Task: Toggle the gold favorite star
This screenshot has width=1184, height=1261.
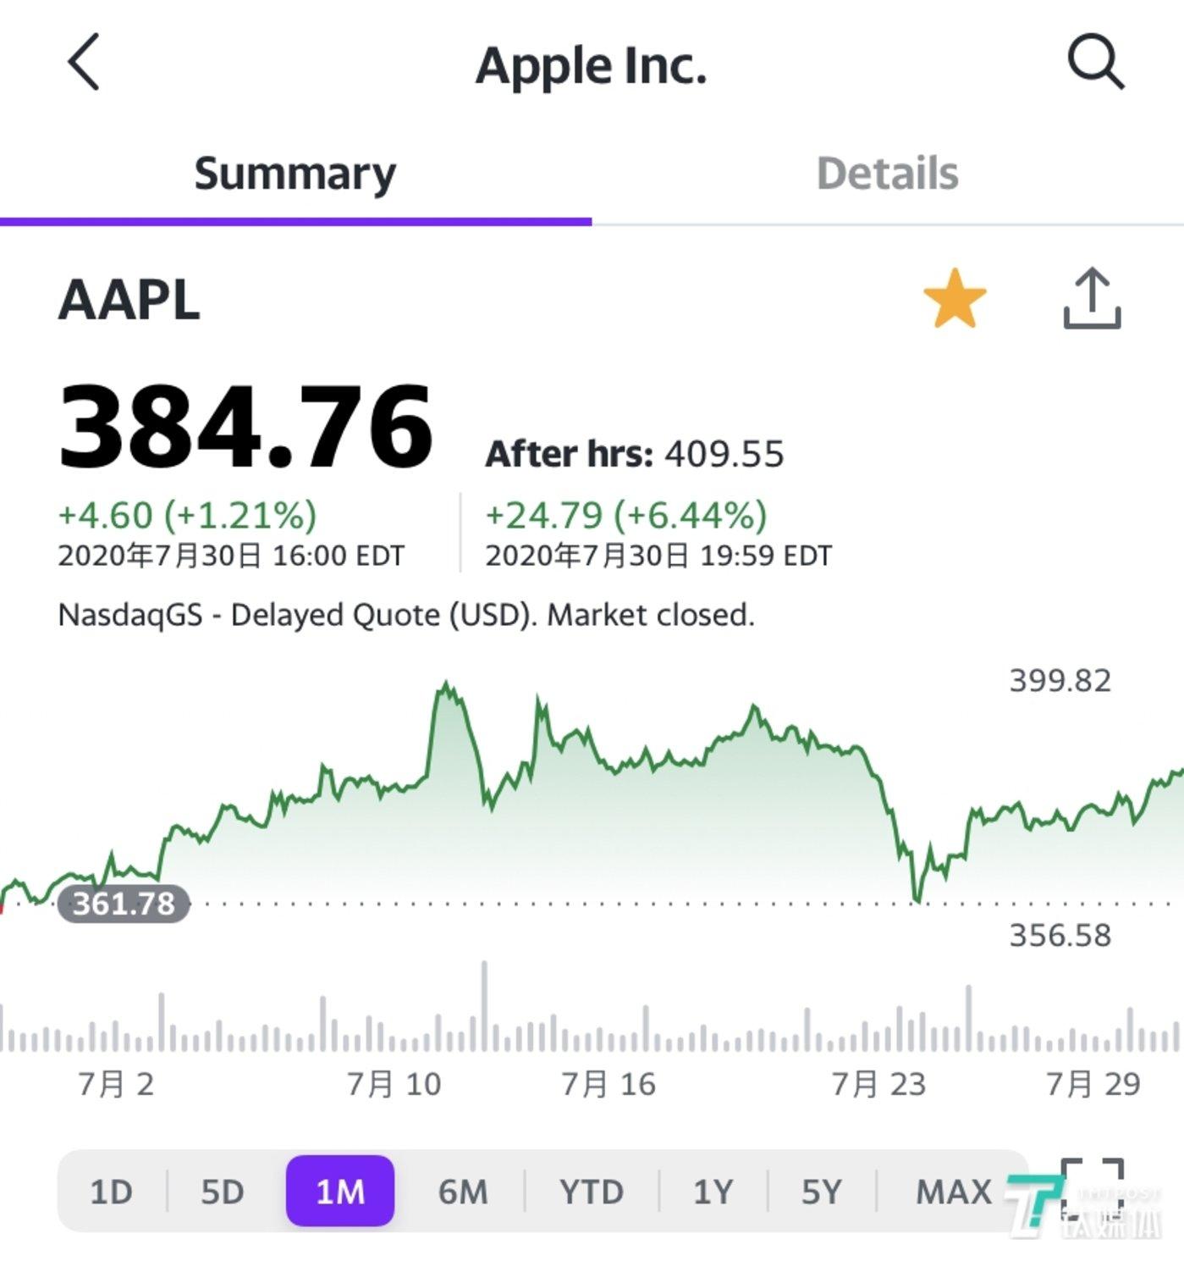Action: click(955, 299)
